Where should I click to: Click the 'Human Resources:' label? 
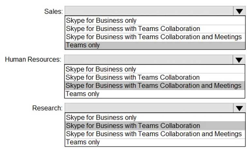33,60
